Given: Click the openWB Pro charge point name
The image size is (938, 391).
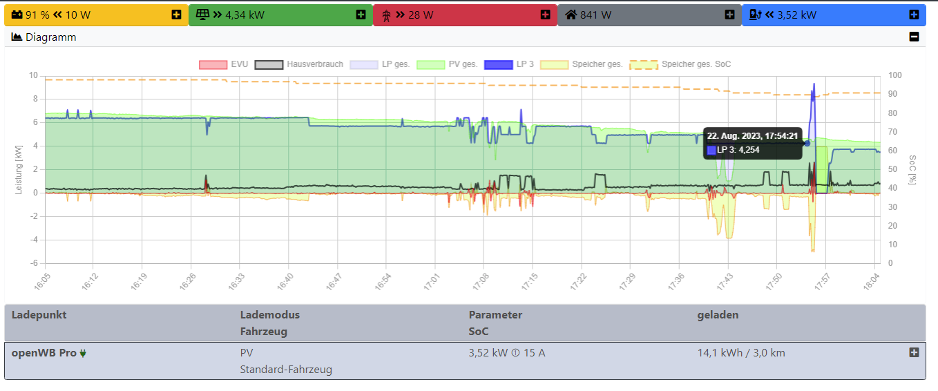Looking at the screenshot, I should coord(44,352).
